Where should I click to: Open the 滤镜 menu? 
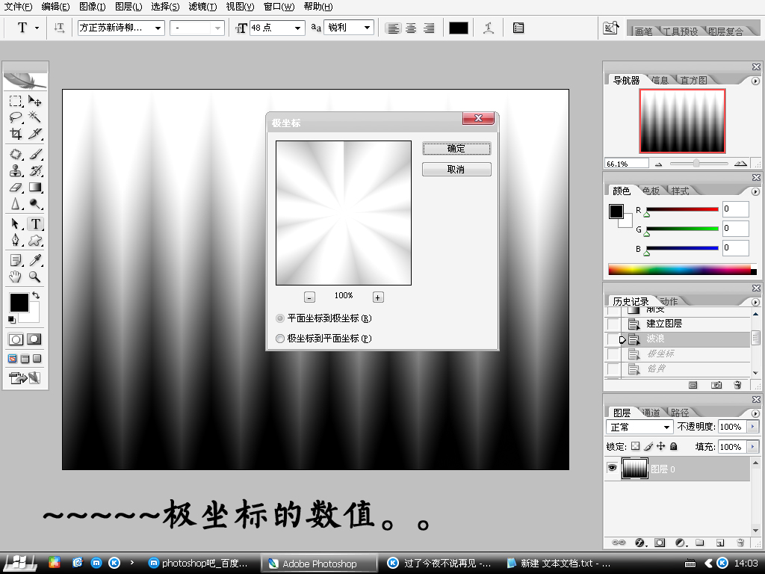tap(202, 7)
